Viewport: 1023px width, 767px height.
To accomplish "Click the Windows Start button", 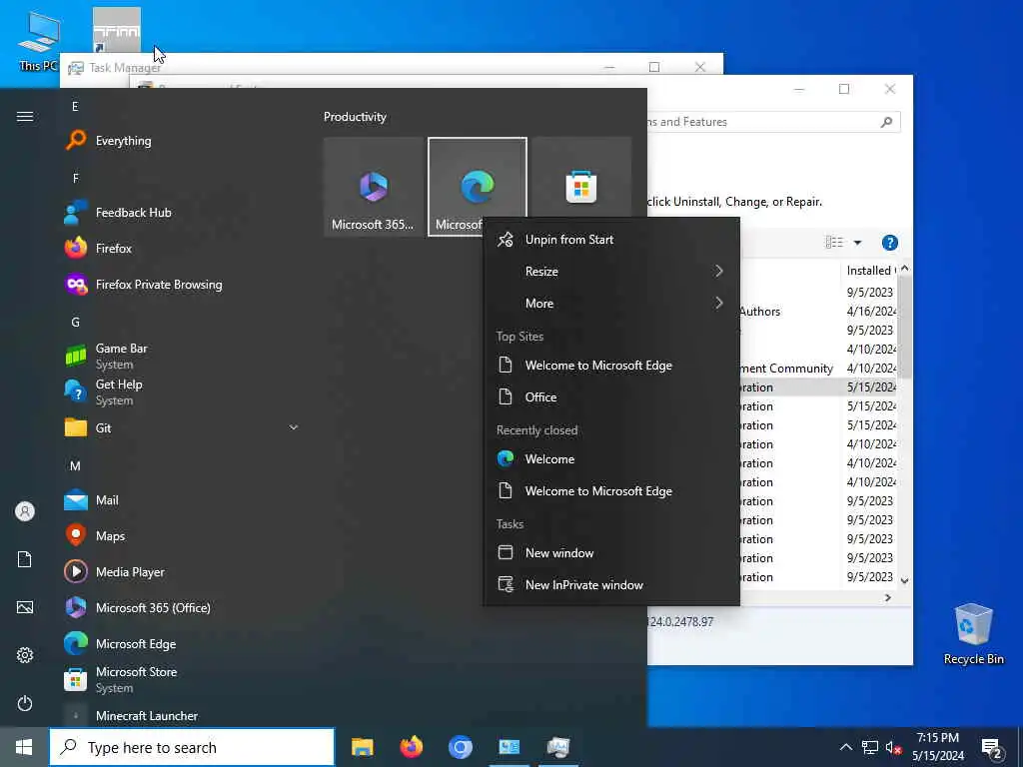I will [24, 747].
